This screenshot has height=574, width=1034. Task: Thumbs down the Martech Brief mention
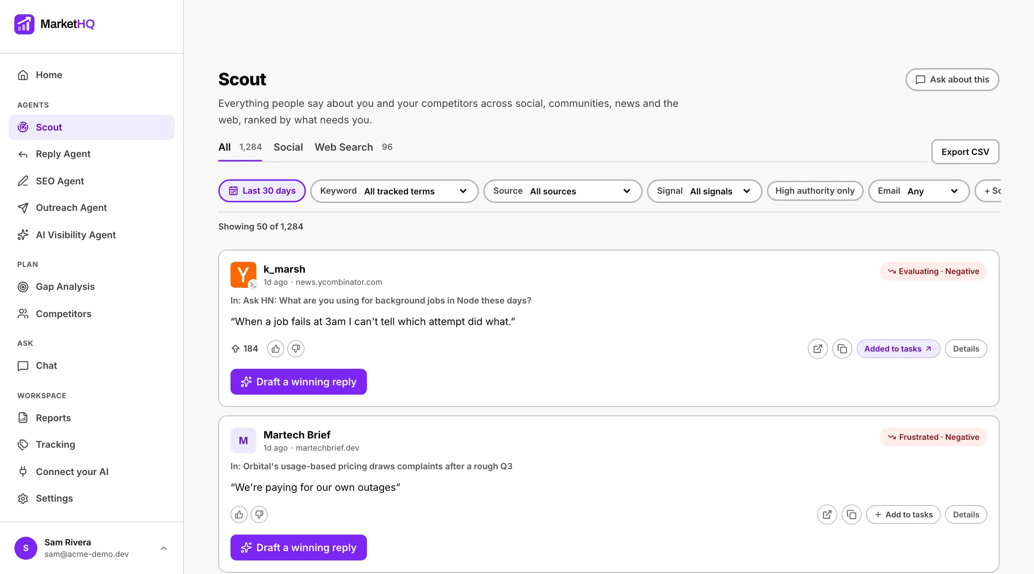coord(259,515)
